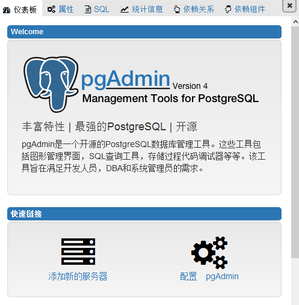The height and width of the screenshot is (305, 299).
Task: Click the hand icon on 依赖组件 tab
Action: [228, 10]
